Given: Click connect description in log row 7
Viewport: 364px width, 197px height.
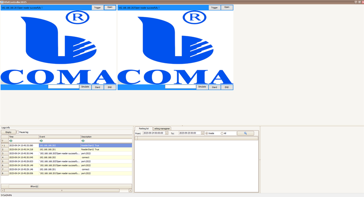Looking at the screenshot, I should [85, 170].
